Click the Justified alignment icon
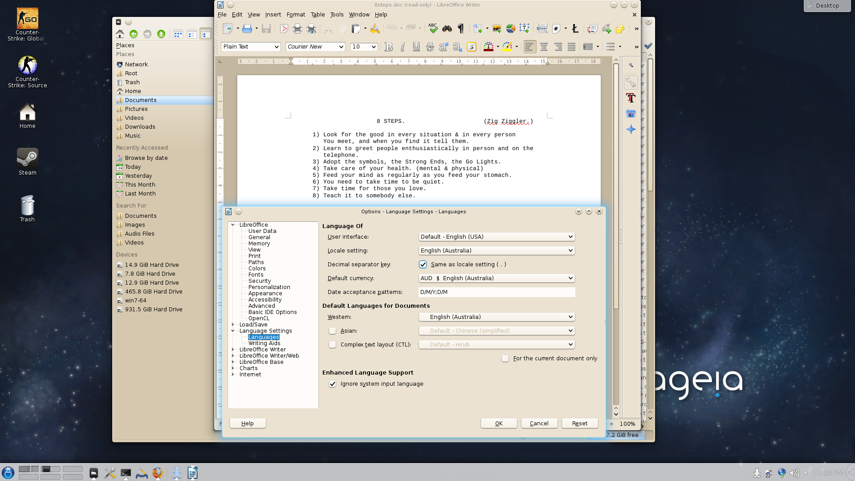The image size is (855, 481). tap(571, 47)
